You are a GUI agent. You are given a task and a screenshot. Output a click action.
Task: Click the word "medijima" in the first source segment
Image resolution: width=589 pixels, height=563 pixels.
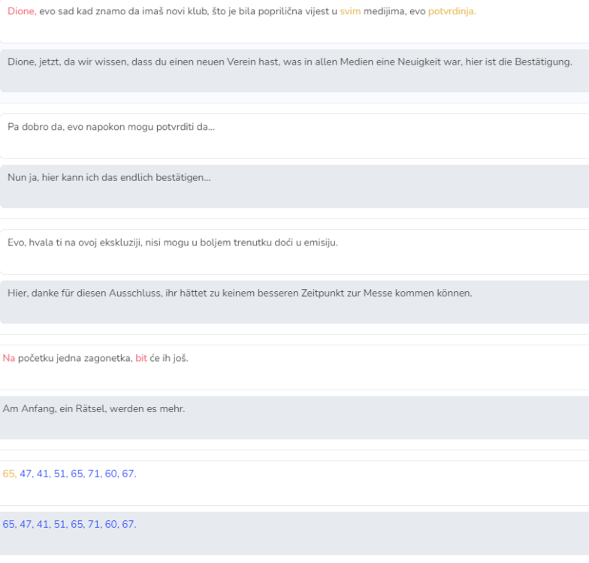tap(383, 11)
